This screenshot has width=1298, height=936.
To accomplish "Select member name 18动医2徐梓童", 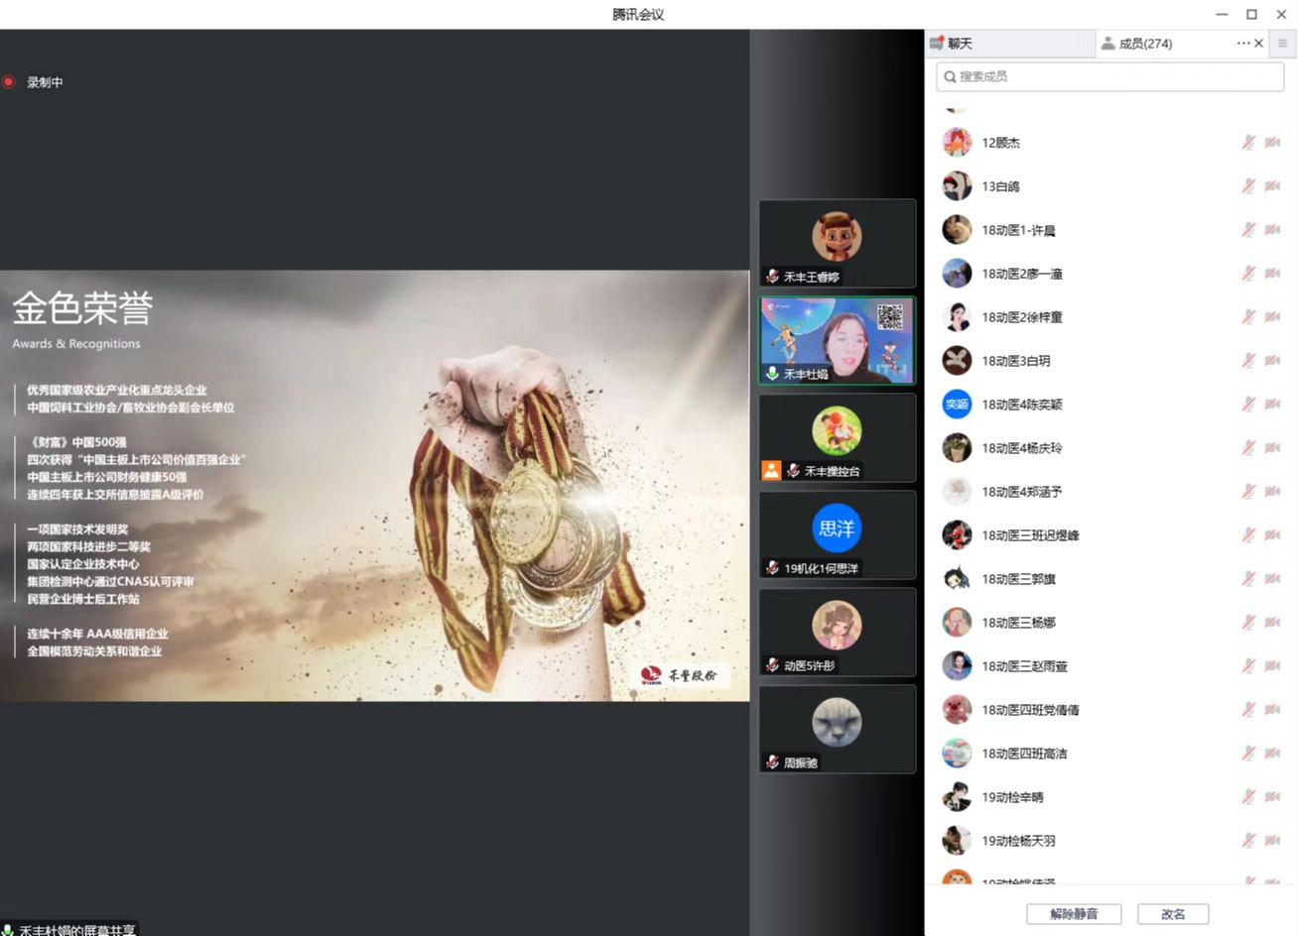I will click(x=1022, y=317).
